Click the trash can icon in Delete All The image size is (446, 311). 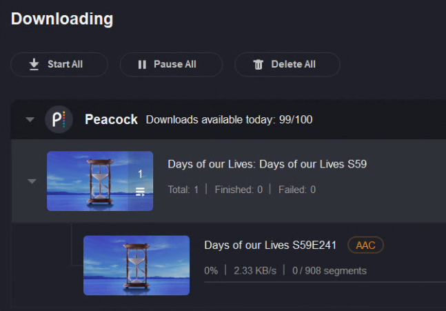click(259, 65)
